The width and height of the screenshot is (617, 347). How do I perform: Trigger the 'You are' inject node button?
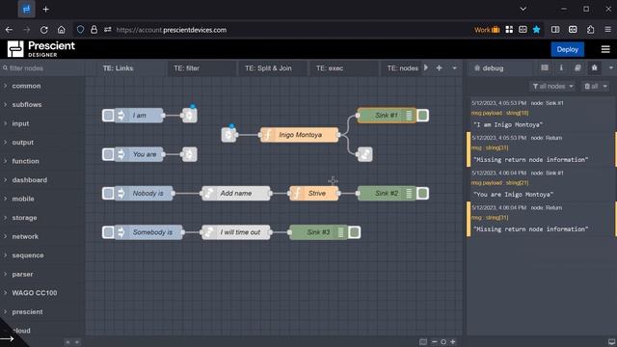[108, 154]
